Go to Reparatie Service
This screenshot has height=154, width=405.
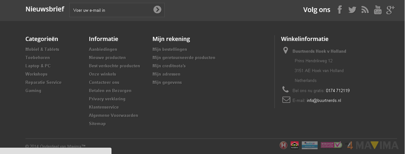tap(44, 82)
